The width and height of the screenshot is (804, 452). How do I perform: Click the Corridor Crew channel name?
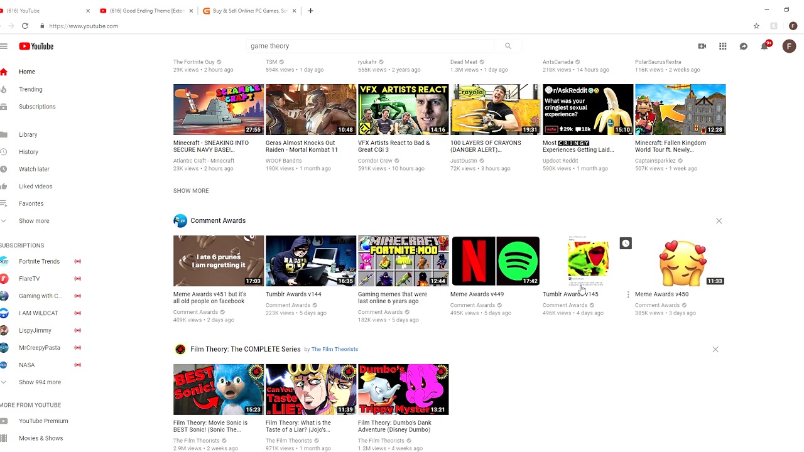[x=375, y=161]
